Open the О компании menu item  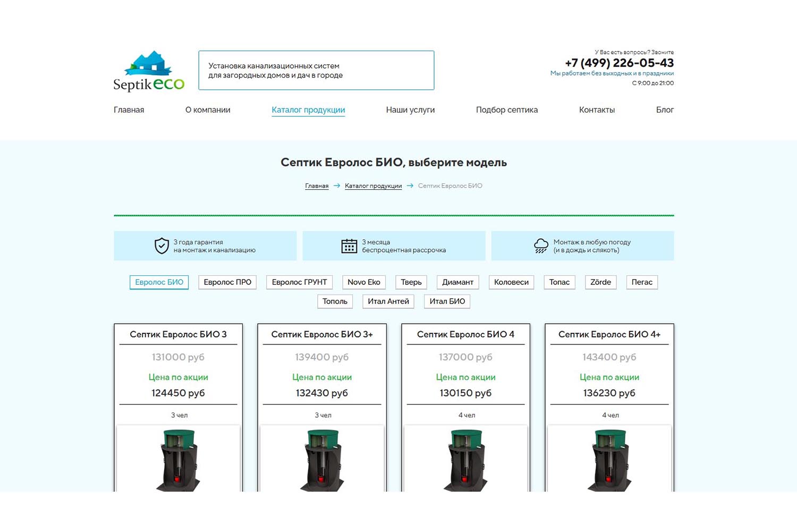pyautogui.click(x=208, y=110)
